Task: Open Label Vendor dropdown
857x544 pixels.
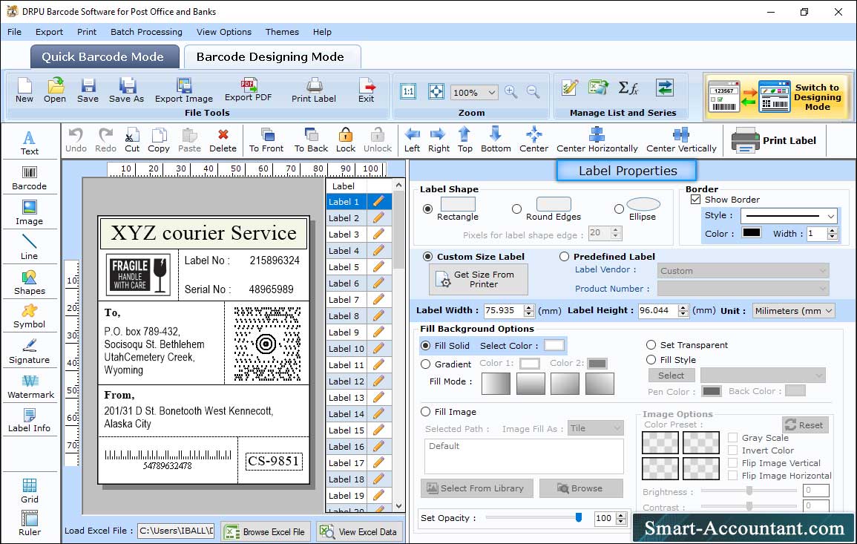Action: click(x=743, y=271)
